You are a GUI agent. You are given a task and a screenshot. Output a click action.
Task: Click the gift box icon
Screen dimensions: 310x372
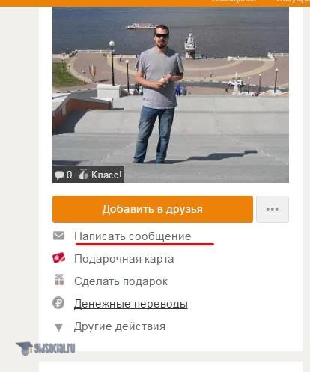pyautogui.click(x=59, y=280)
